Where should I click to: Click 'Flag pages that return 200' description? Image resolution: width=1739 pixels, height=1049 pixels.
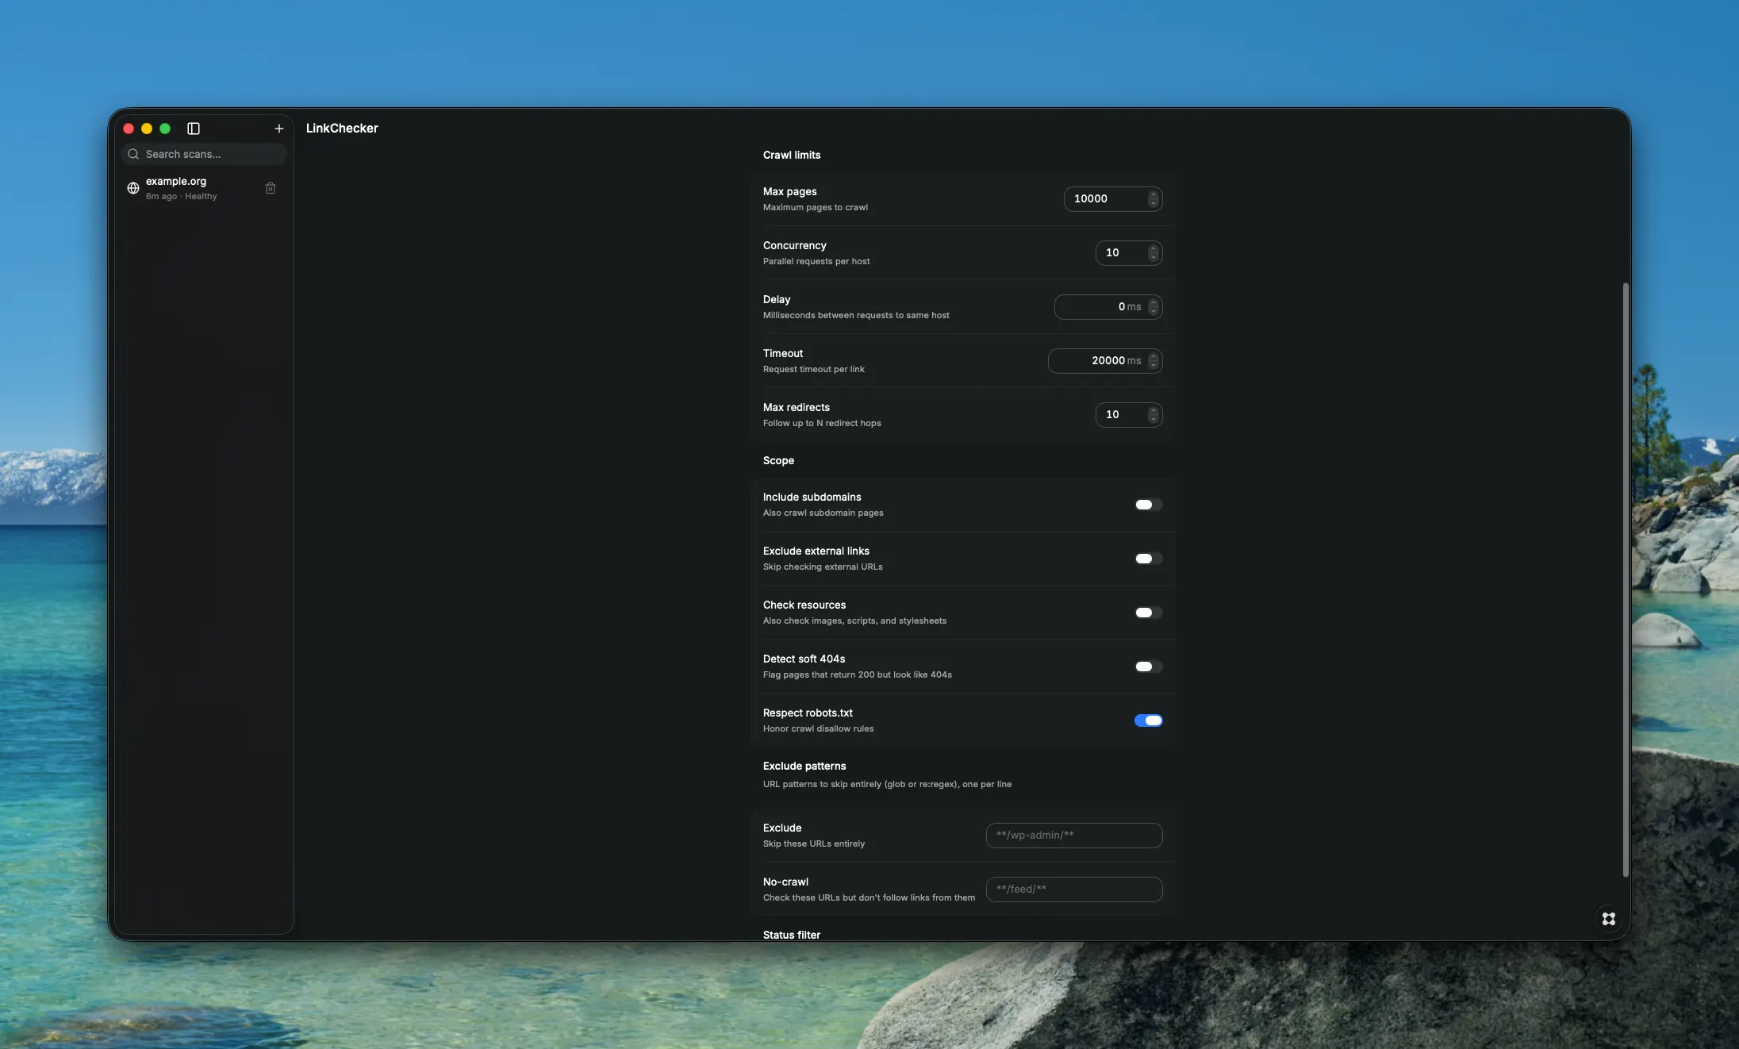point(858,674)
